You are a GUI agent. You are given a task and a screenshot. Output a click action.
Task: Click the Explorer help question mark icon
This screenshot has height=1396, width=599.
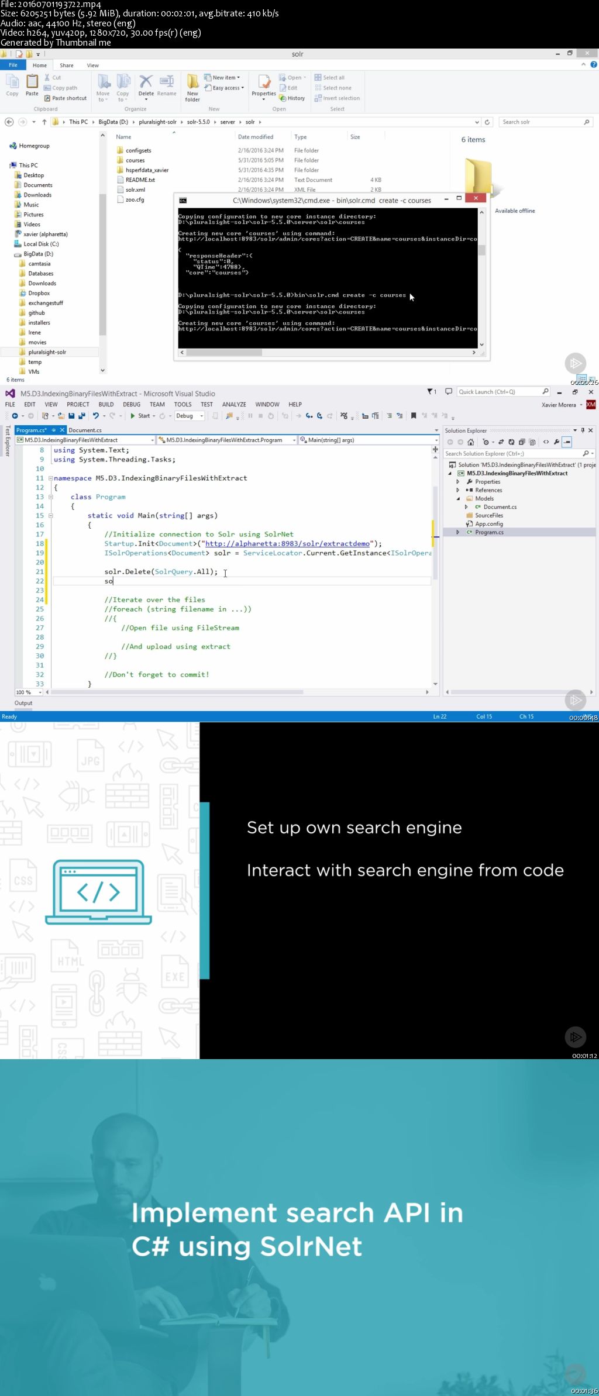(594, 65)
